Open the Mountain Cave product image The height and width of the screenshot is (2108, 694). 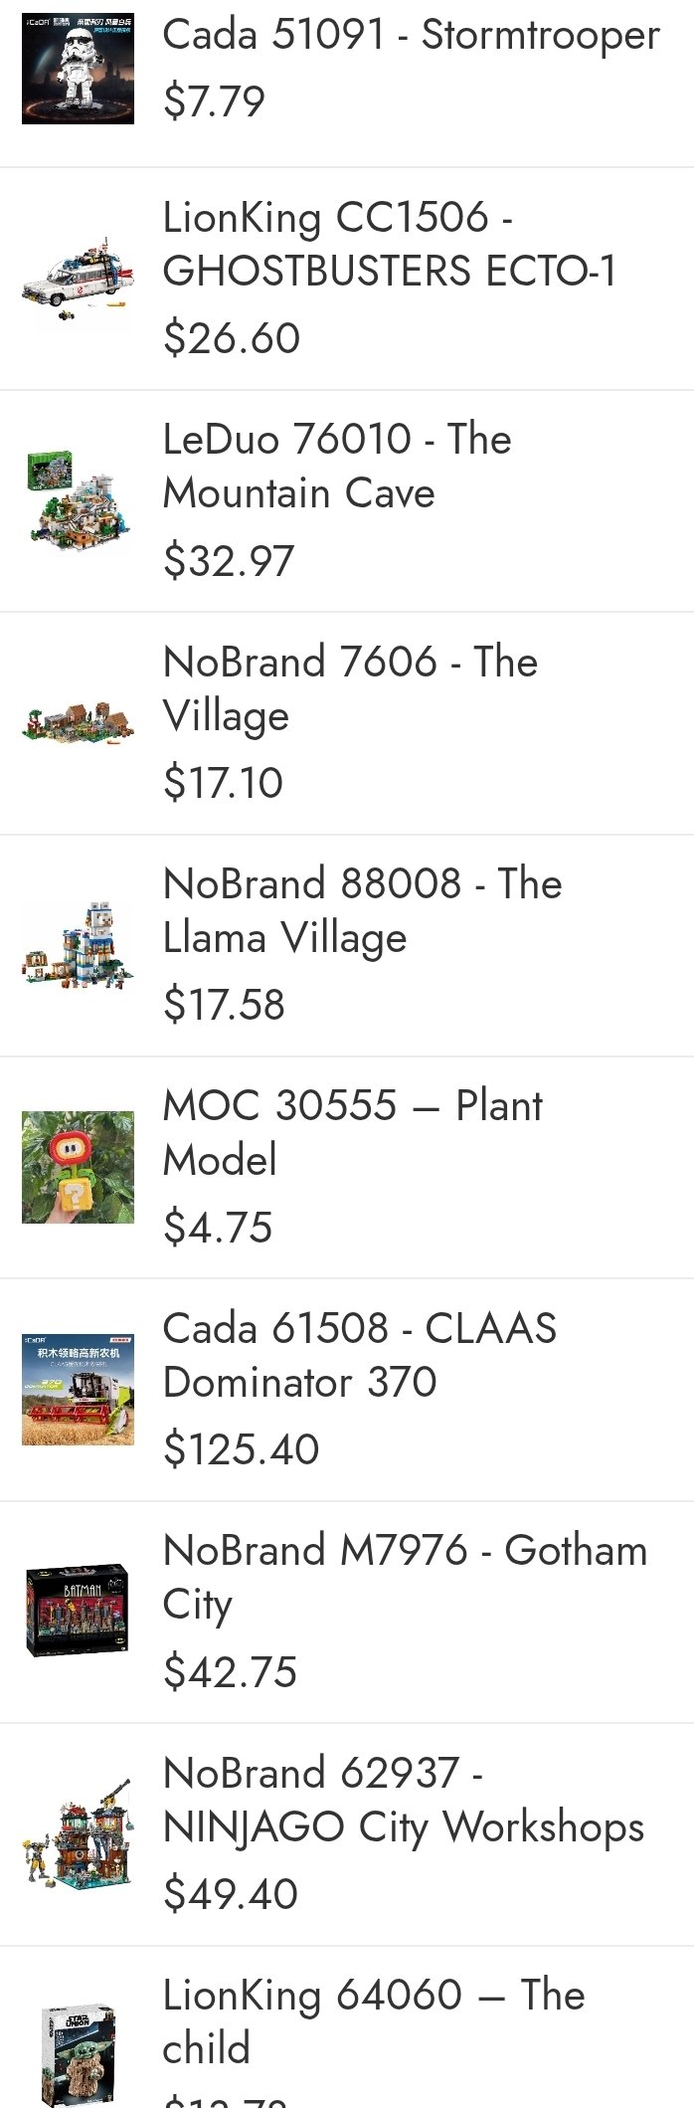pyautogui.click(x=78, y=500)
